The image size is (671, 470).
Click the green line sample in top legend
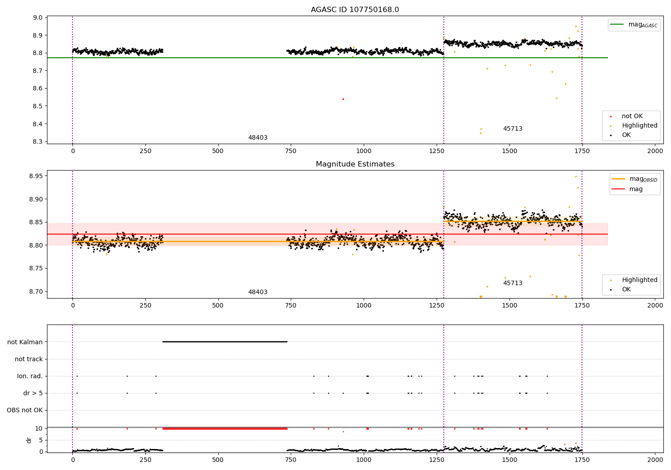[617, 25]
